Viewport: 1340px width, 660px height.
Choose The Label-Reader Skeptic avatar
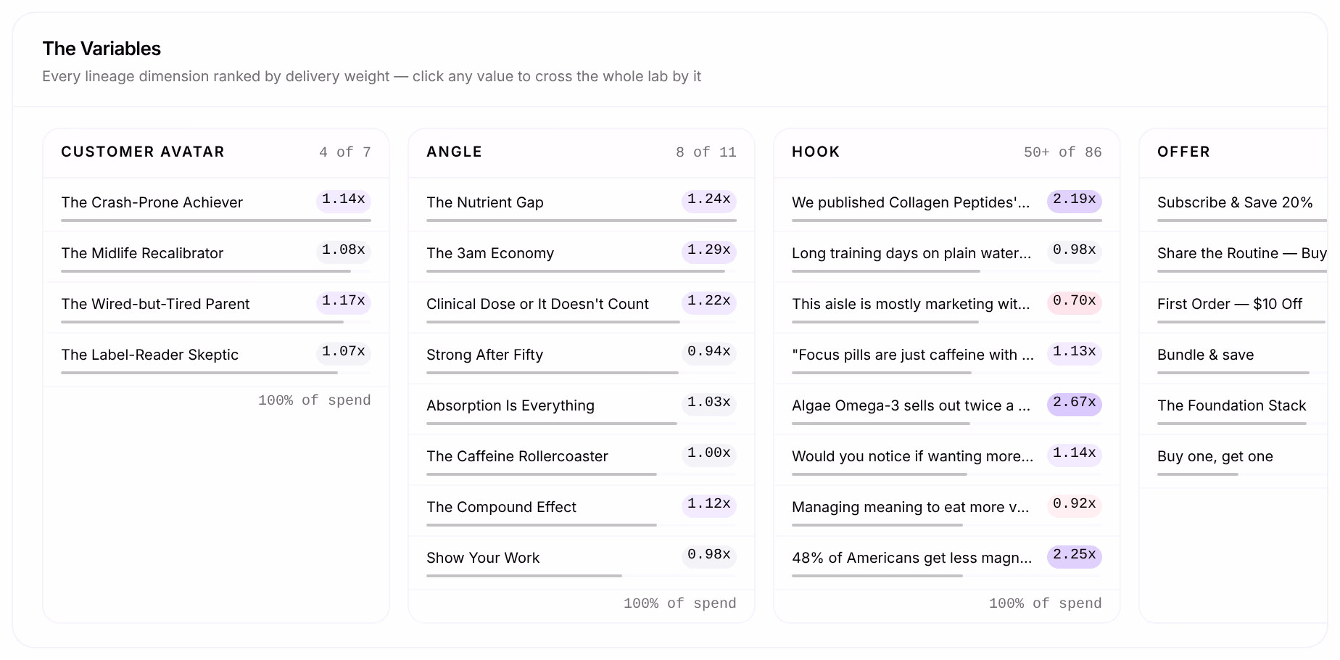pos(216,357)
